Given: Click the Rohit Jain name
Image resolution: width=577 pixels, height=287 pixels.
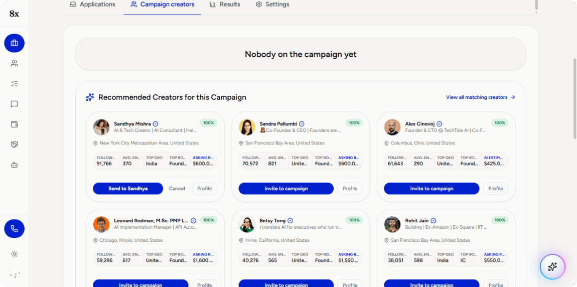Looking at the screenshot, I should [x=417, y=221].
